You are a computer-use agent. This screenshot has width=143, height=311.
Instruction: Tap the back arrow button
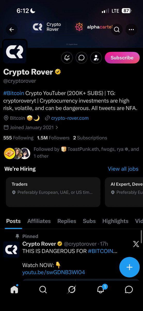(12, 30)
